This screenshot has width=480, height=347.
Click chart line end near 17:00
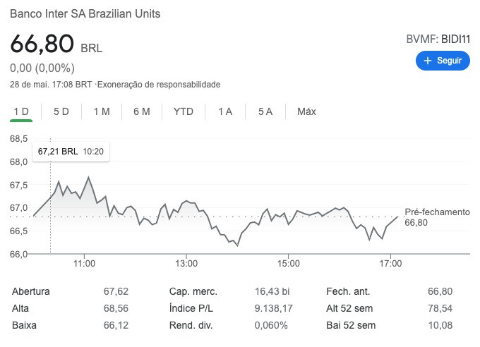tap(397, 217)
